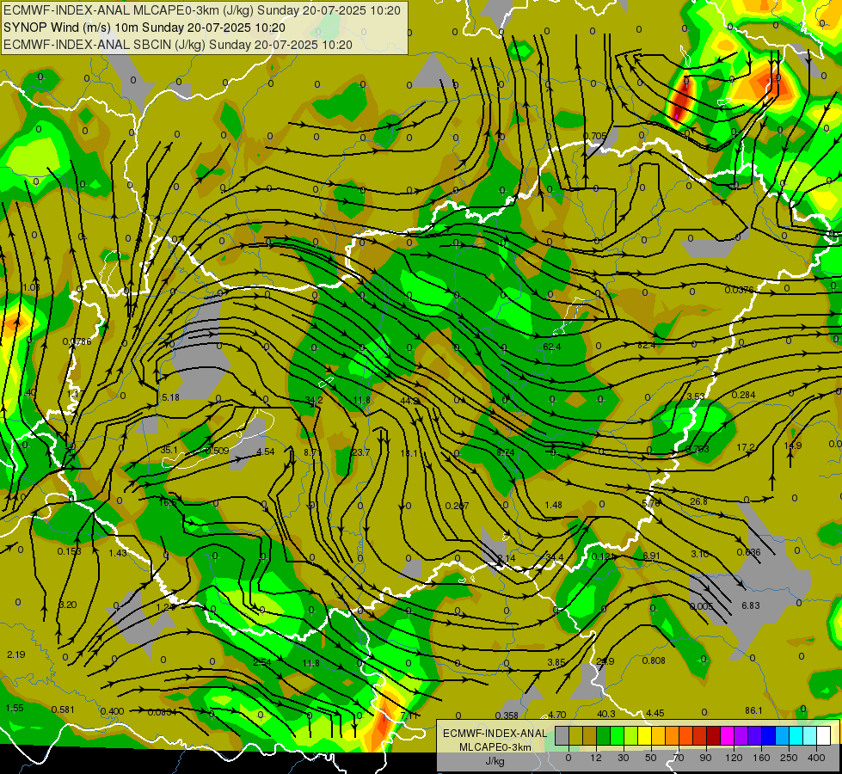Click legend tick label 70
This screenshot has height=774, width=842.
(679, 758)
